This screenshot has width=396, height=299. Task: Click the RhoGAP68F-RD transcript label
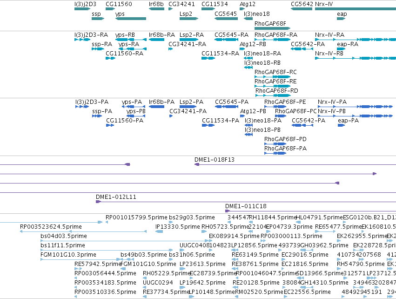click(277, 90)
